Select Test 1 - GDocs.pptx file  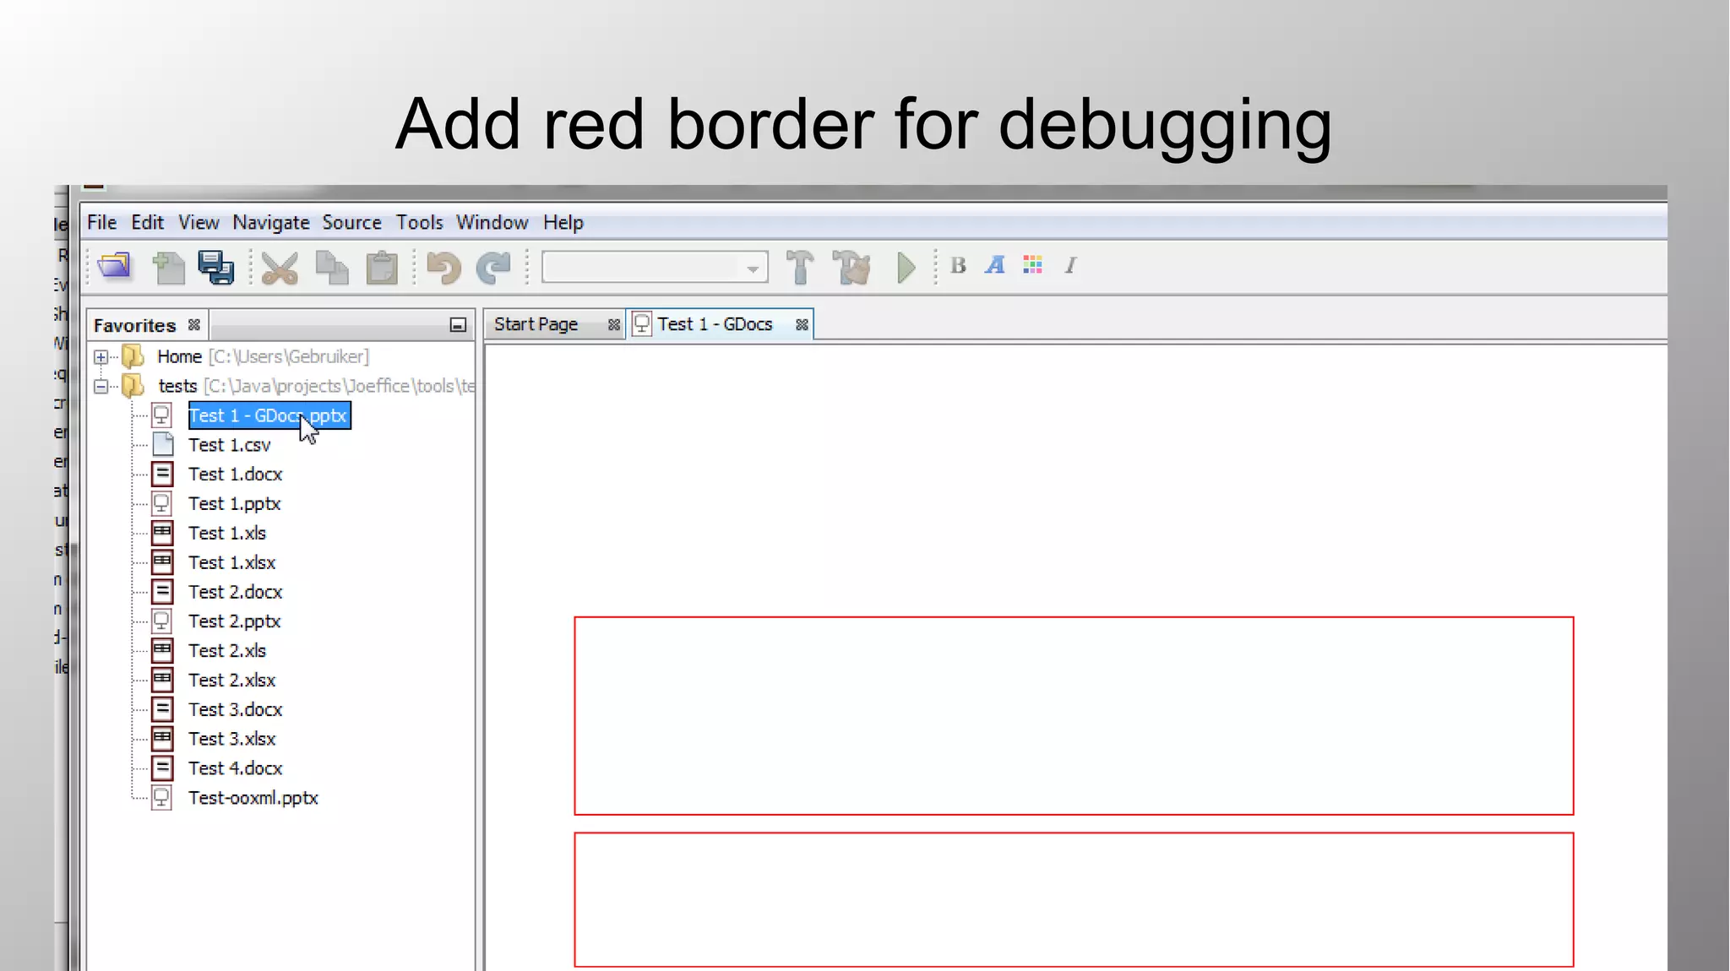click(269, 415)
